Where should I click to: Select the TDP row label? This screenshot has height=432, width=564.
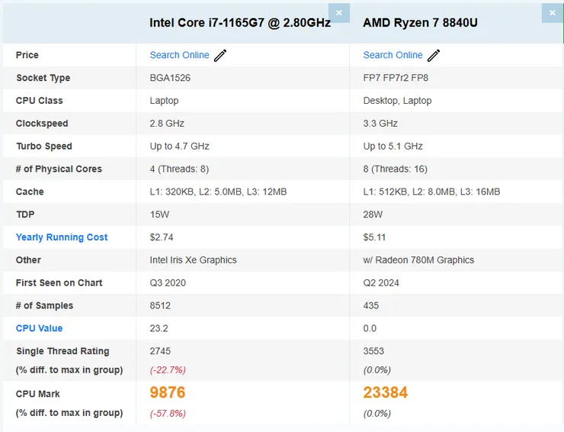[x=25, y=214]
